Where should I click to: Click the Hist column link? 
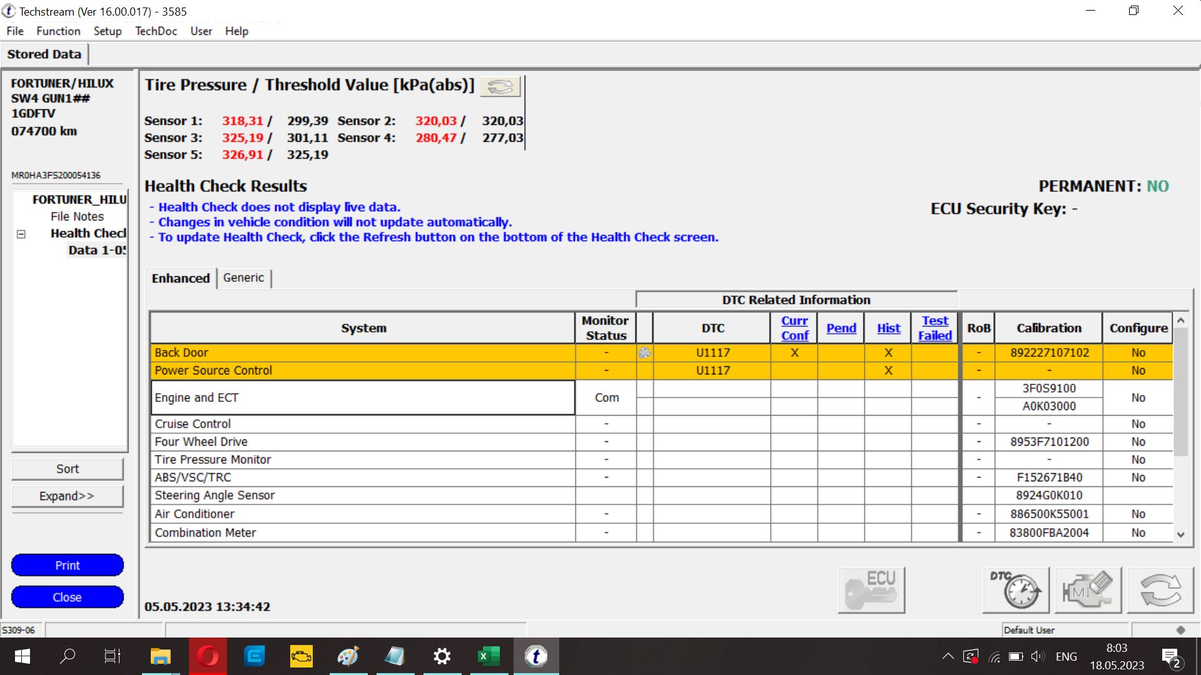pyautogui.click(x=888, y=328)
